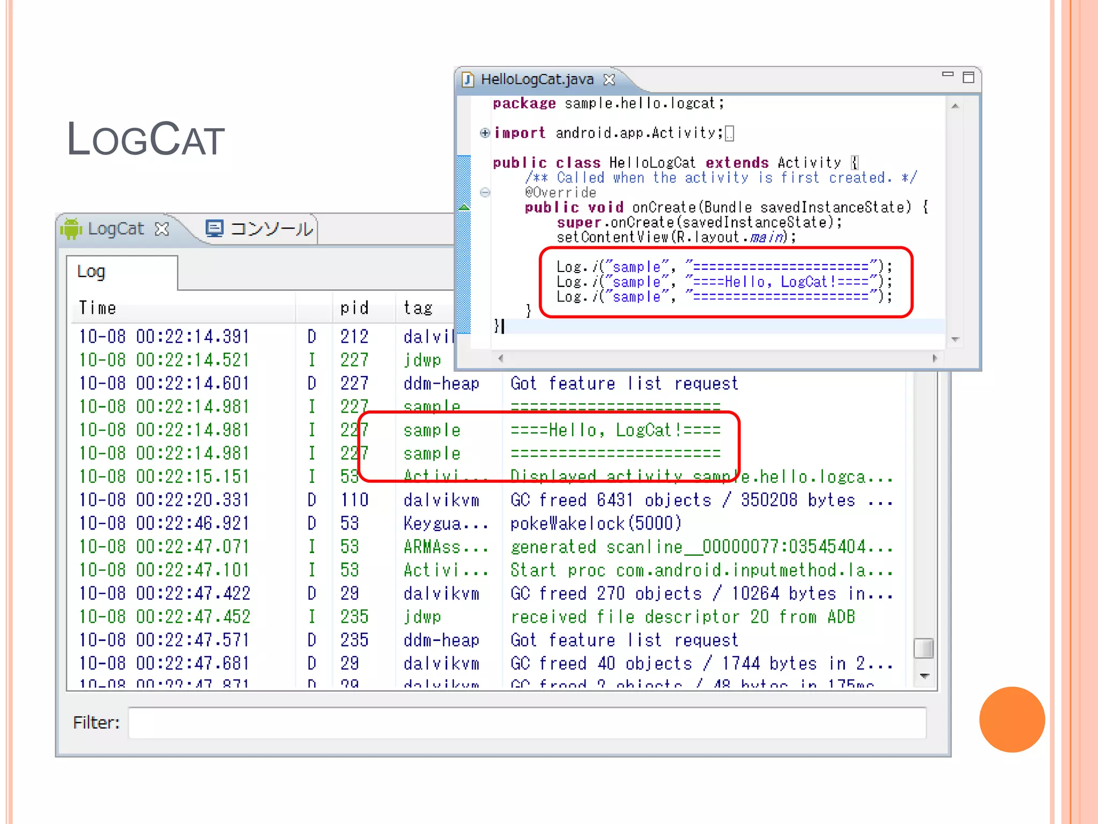
Task: Click the 'setContentView(R.layout.main);' line
Action: click(x=677, y=237)
